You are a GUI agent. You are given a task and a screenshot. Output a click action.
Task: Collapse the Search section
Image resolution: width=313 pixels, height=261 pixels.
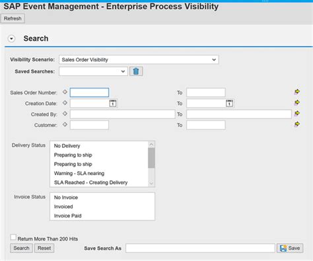pyautogui.click(x=11, y=39)
